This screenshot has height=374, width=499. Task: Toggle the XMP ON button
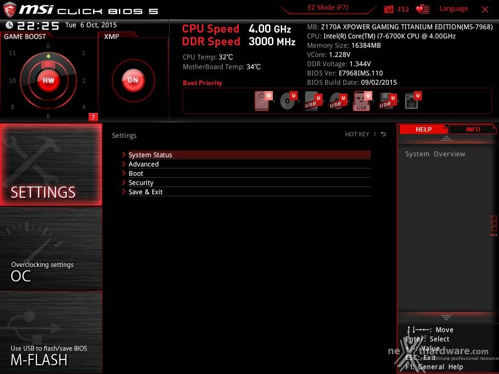133,80
